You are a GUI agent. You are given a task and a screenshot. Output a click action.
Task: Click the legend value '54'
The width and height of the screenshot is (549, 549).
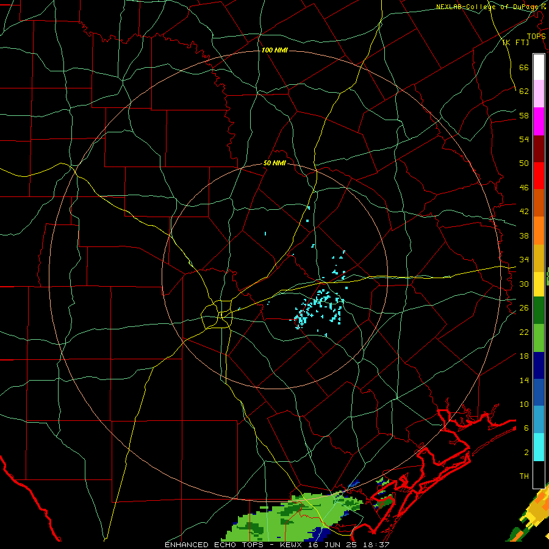524,139
